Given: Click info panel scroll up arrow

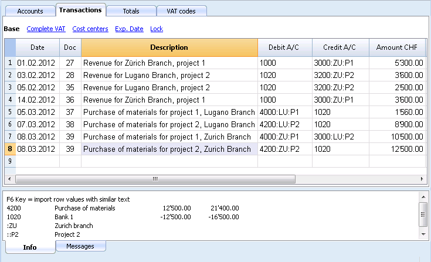Looking at the screenshot, I should 423,197.
